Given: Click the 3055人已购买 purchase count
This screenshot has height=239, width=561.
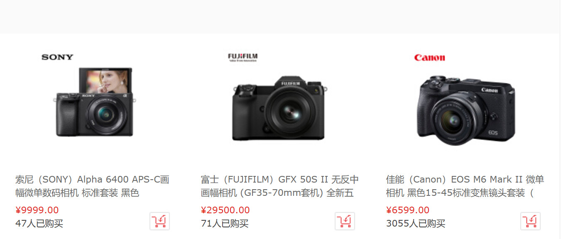Looking at the screenshot, I should [x=416, y=224].
